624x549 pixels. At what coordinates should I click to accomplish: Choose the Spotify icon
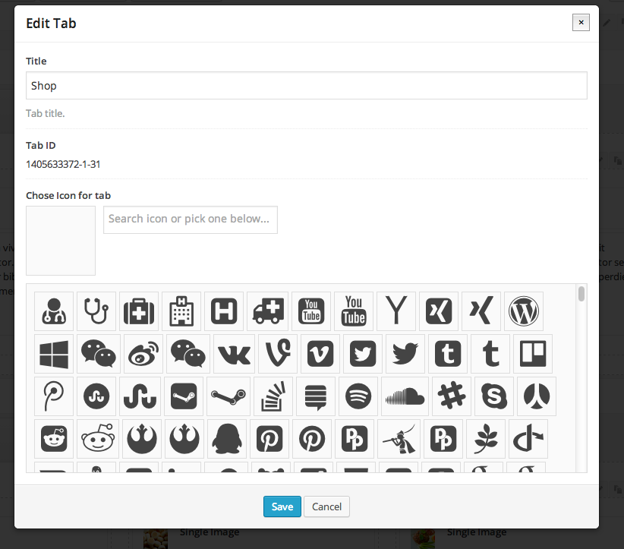[x=358, y=396]
